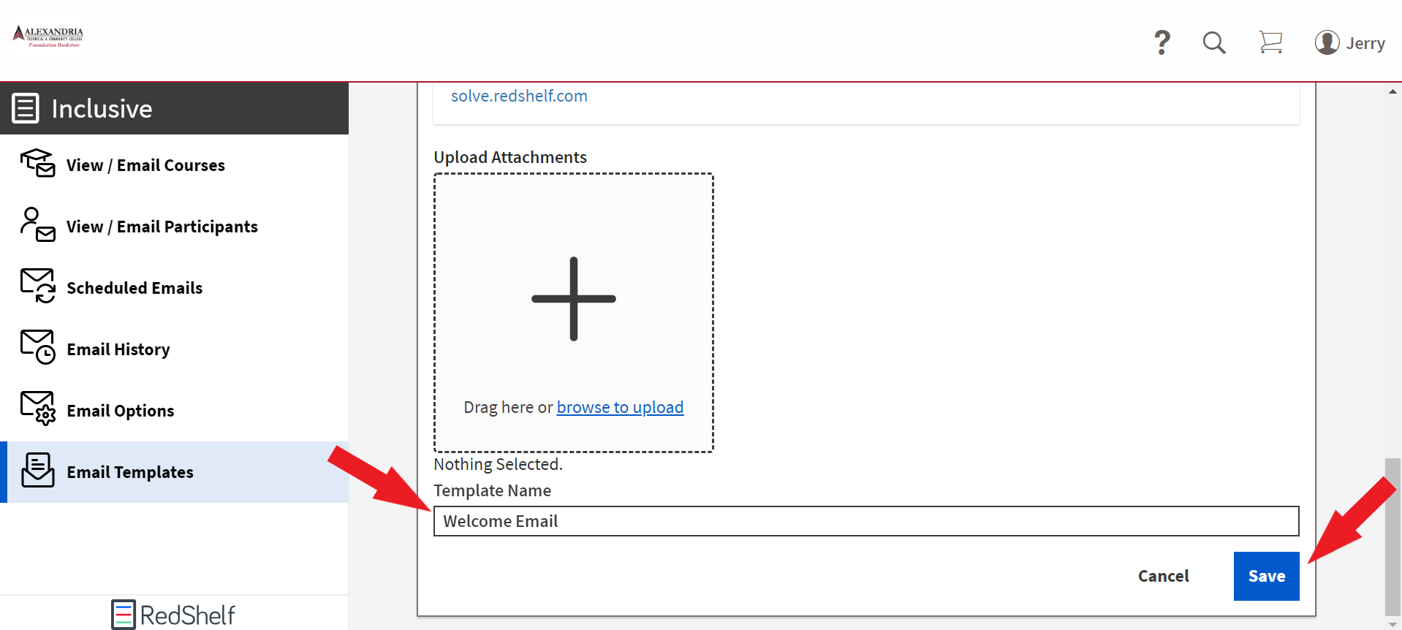Image resolution: width=1402 pixels, height=630 pixels.
Task: Click the Email Options gear envelope icon
Action: tap(37, 409)
